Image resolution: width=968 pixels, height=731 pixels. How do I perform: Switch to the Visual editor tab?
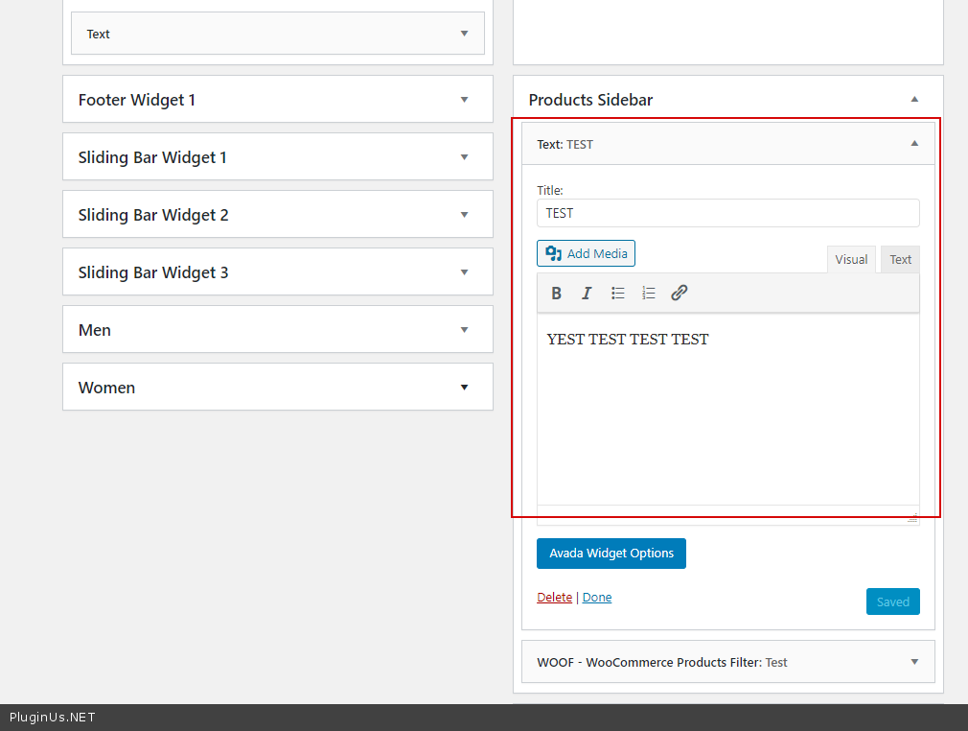click(x=851, y=260)
